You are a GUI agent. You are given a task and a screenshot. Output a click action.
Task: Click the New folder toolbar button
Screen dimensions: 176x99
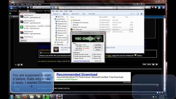(x=92, y=14)
